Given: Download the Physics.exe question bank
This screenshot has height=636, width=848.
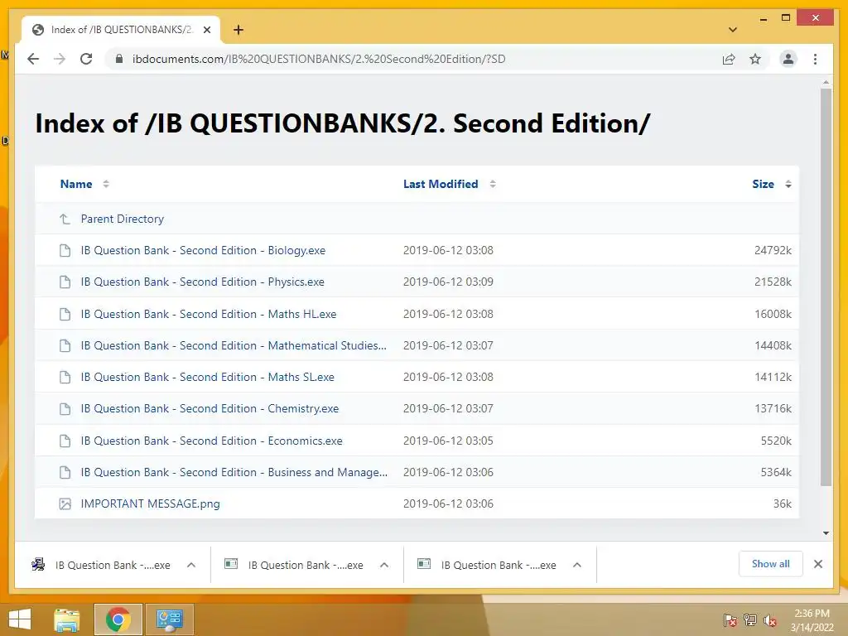Looking at the screenshot, I should pyautogui.click(x=202, y=282).
